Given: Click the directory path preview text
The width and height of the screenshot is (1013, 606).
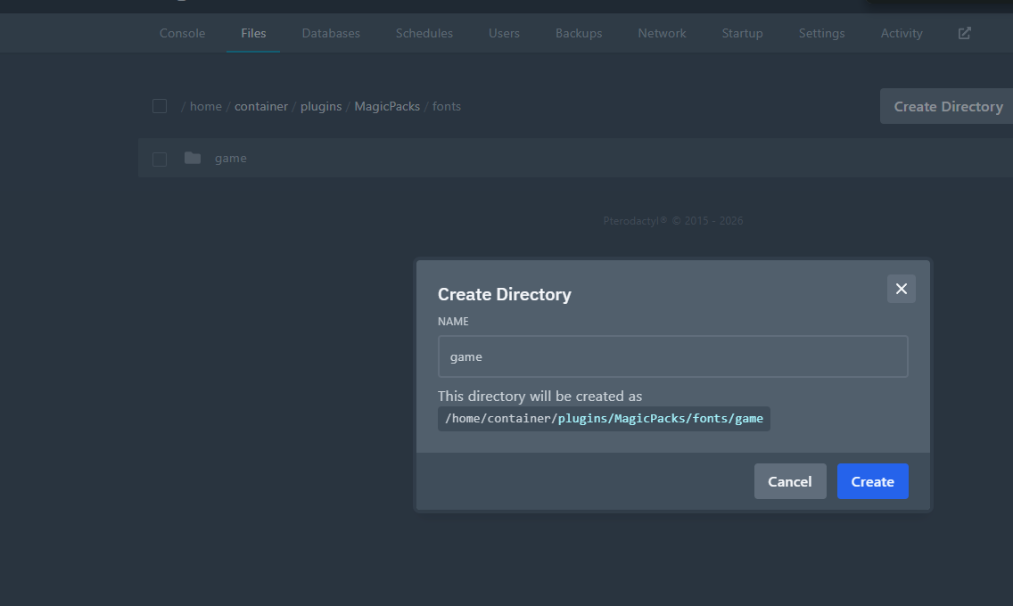Looking at the screenshot, I should [x=604, y=419].
